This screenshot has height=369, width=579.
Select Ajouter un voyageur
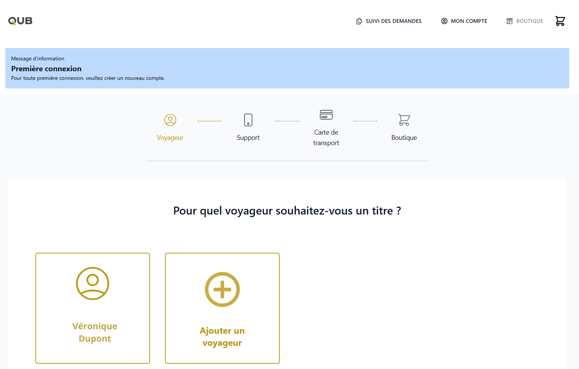click(222, 308)
